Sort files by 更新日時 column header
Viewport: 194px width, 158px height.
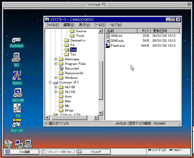point(165,31)
